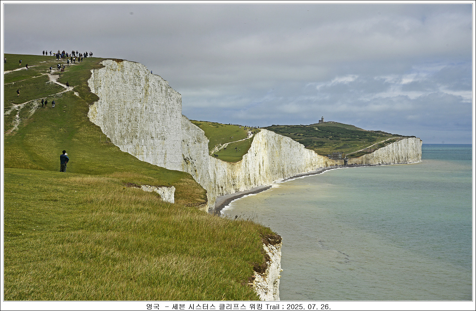Click the word Trail in the caption
The height and width of the screenshot is (311, 476).
pyautogui.click(x=272, y=306)
